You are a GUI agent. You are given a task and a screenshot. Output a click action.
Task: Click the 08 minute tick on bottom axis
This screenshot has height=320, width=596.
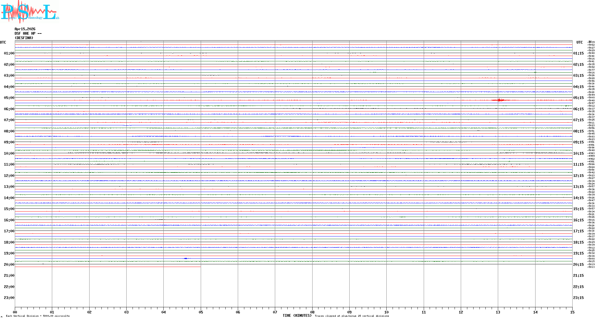click(x=312, y=312)
